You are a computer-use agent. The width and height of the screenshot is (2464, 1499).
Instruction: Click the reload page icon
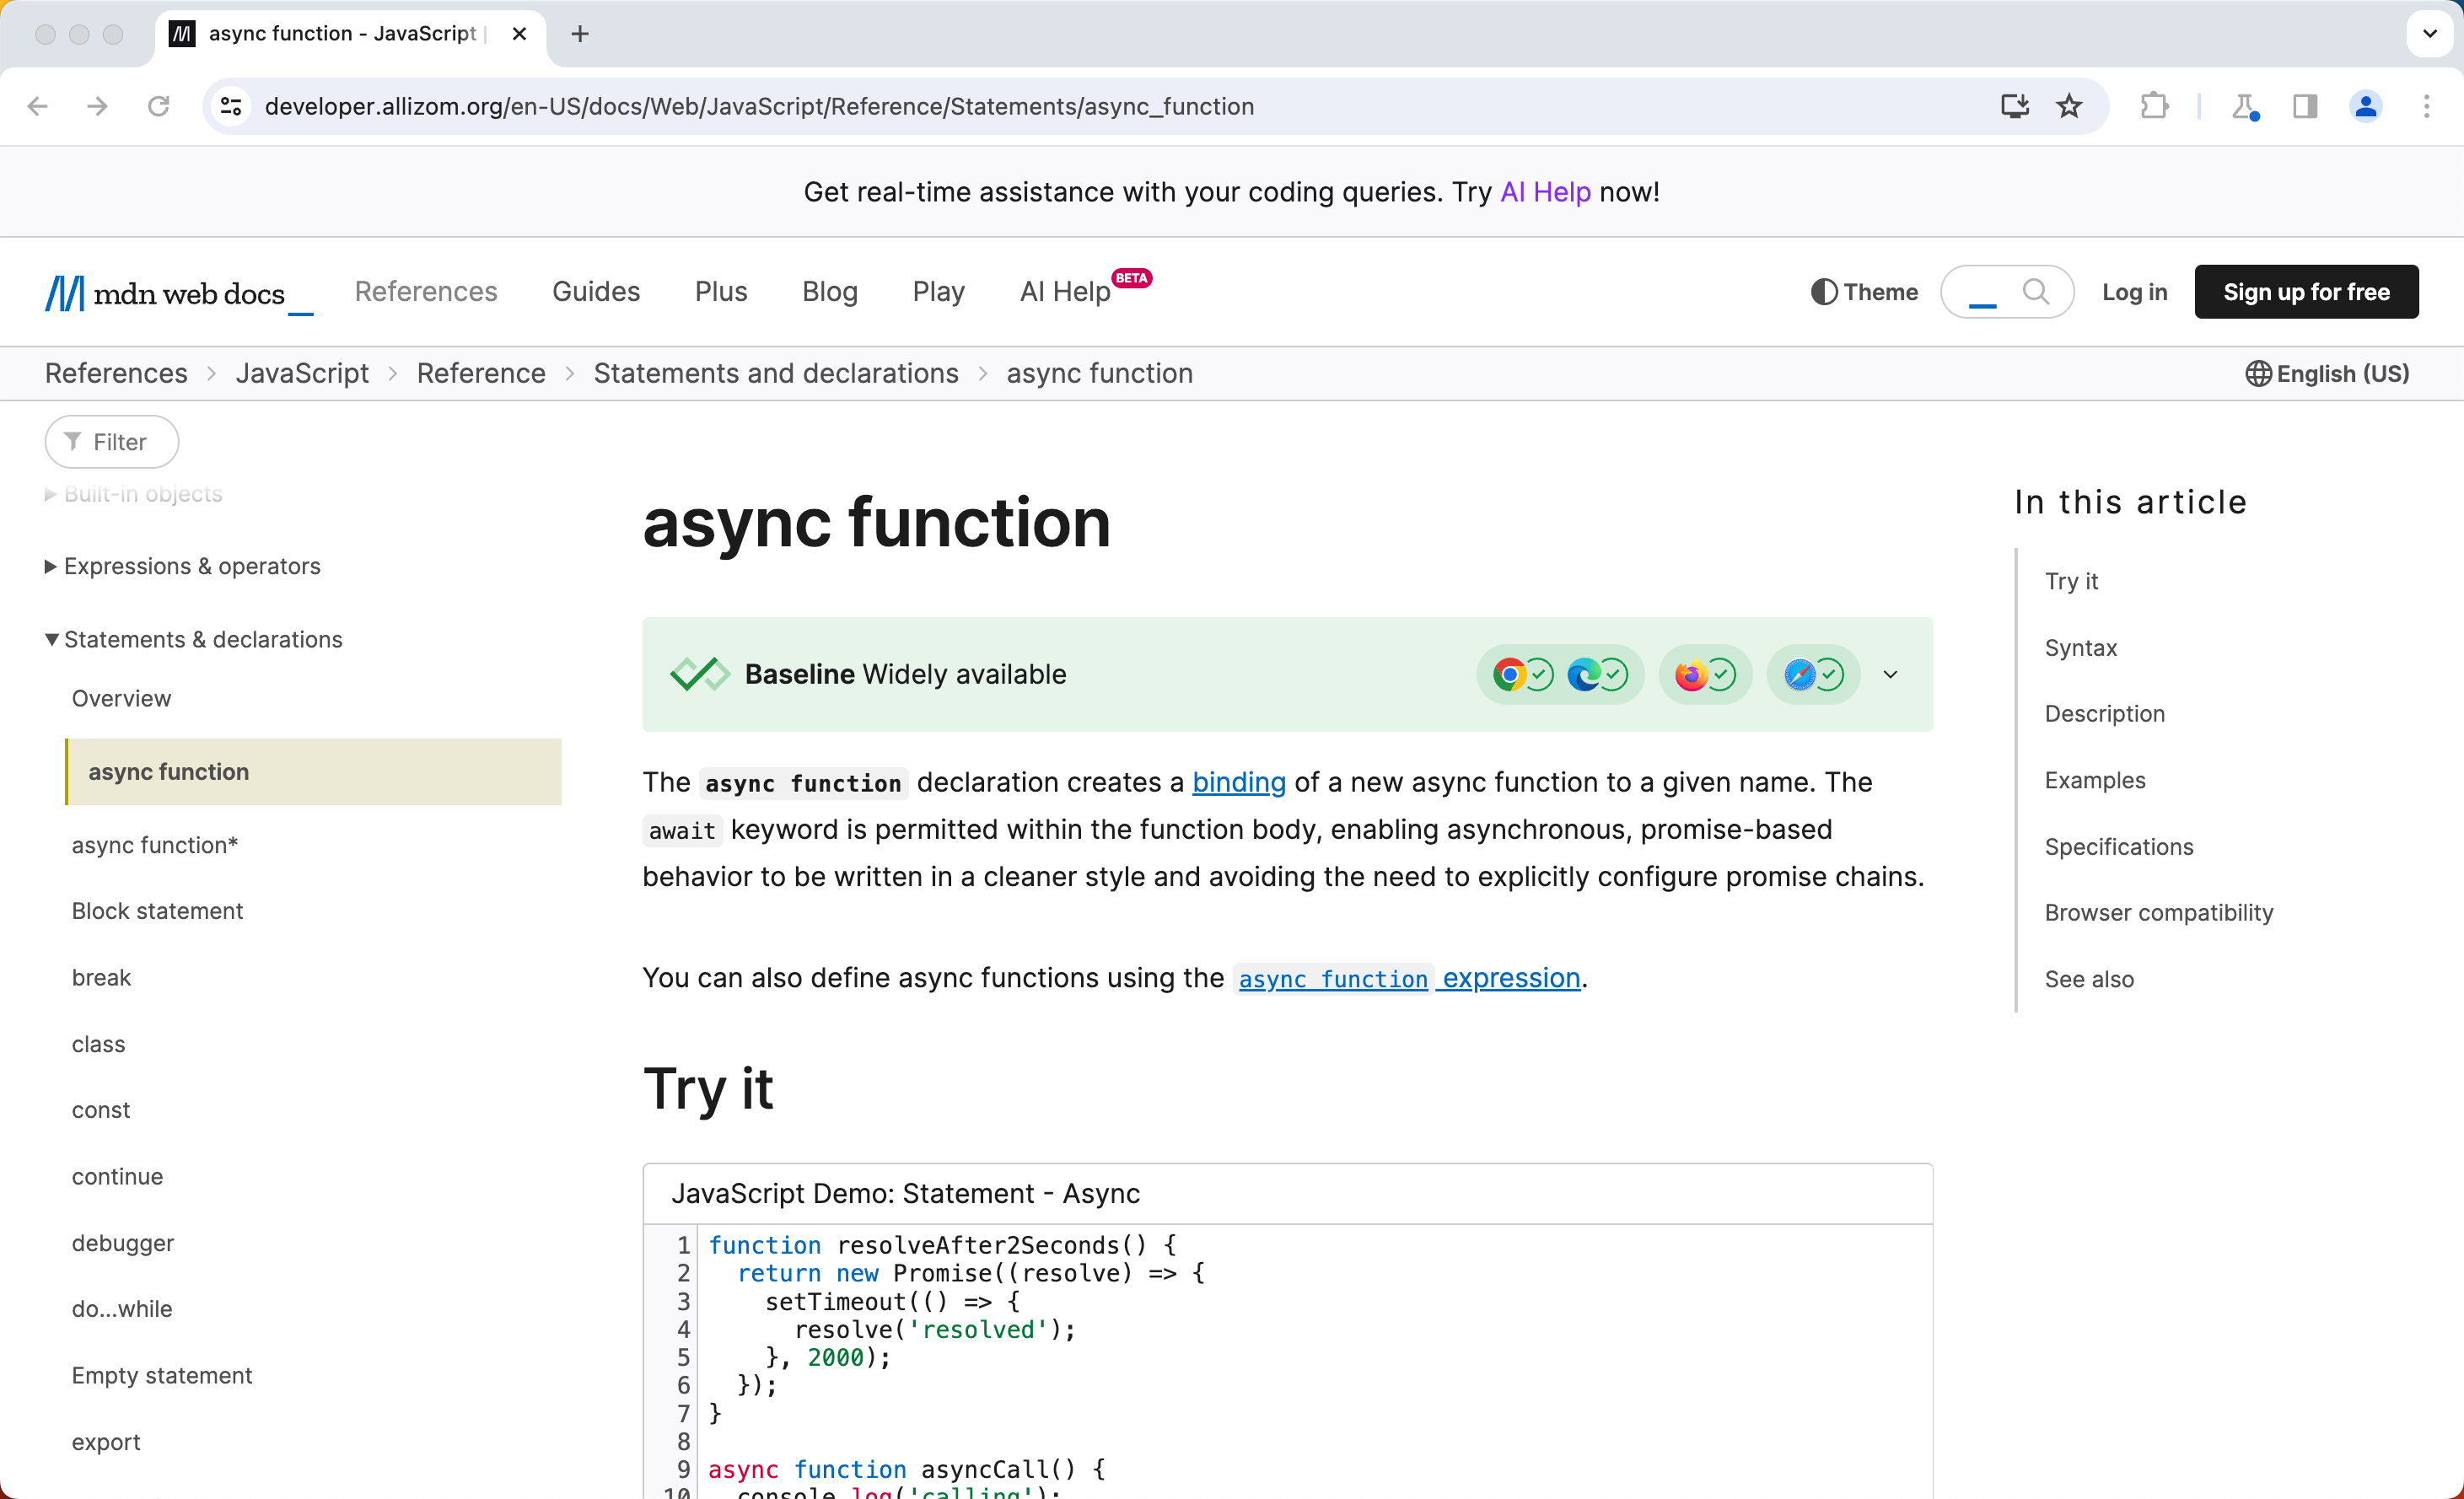(160, 105)
